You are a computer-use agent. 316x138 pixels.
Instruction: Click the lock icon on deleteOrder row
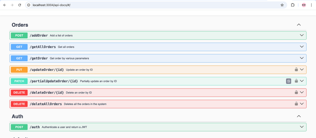(296, 92)
